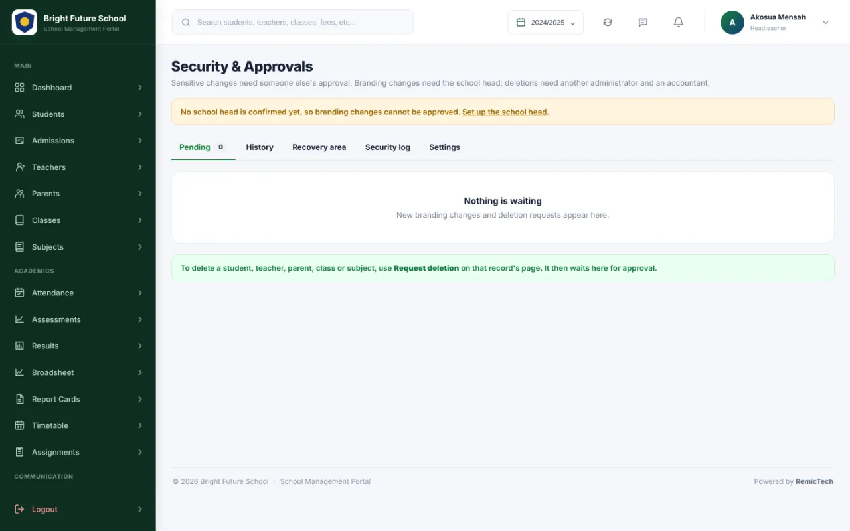Screen dimensions: 850x531
Task: Click the Timetable calendar icon
Action: point(19,425)
